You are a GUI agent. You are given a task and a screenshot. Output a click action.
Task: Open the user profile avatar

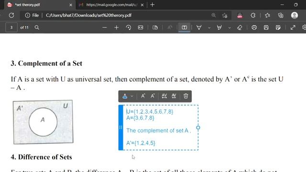pyautogui.click(x=295, y=15)
